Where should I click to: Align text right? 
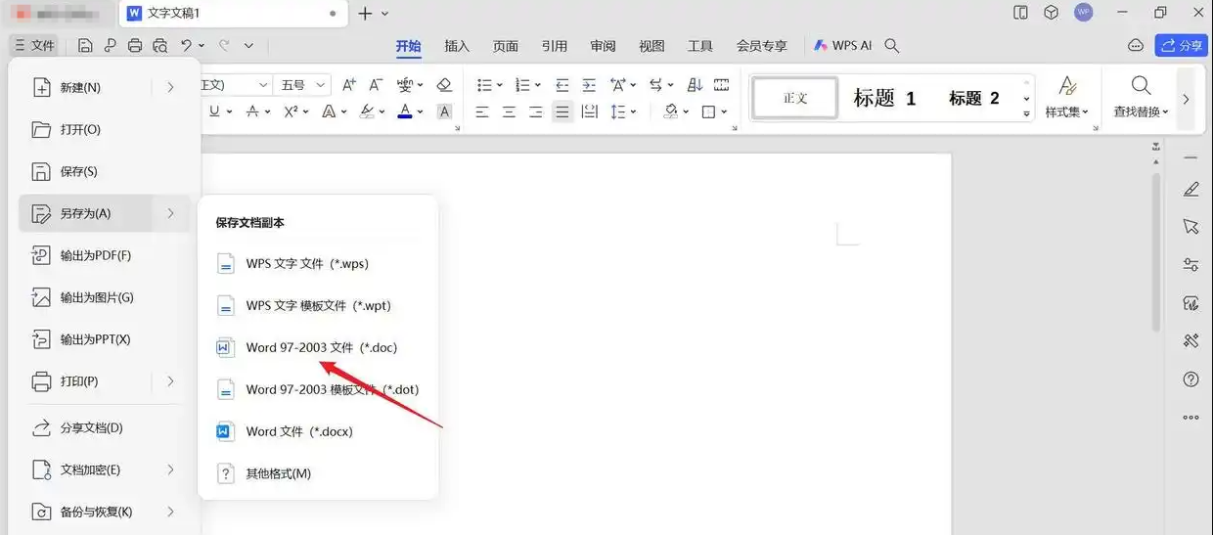536,111
